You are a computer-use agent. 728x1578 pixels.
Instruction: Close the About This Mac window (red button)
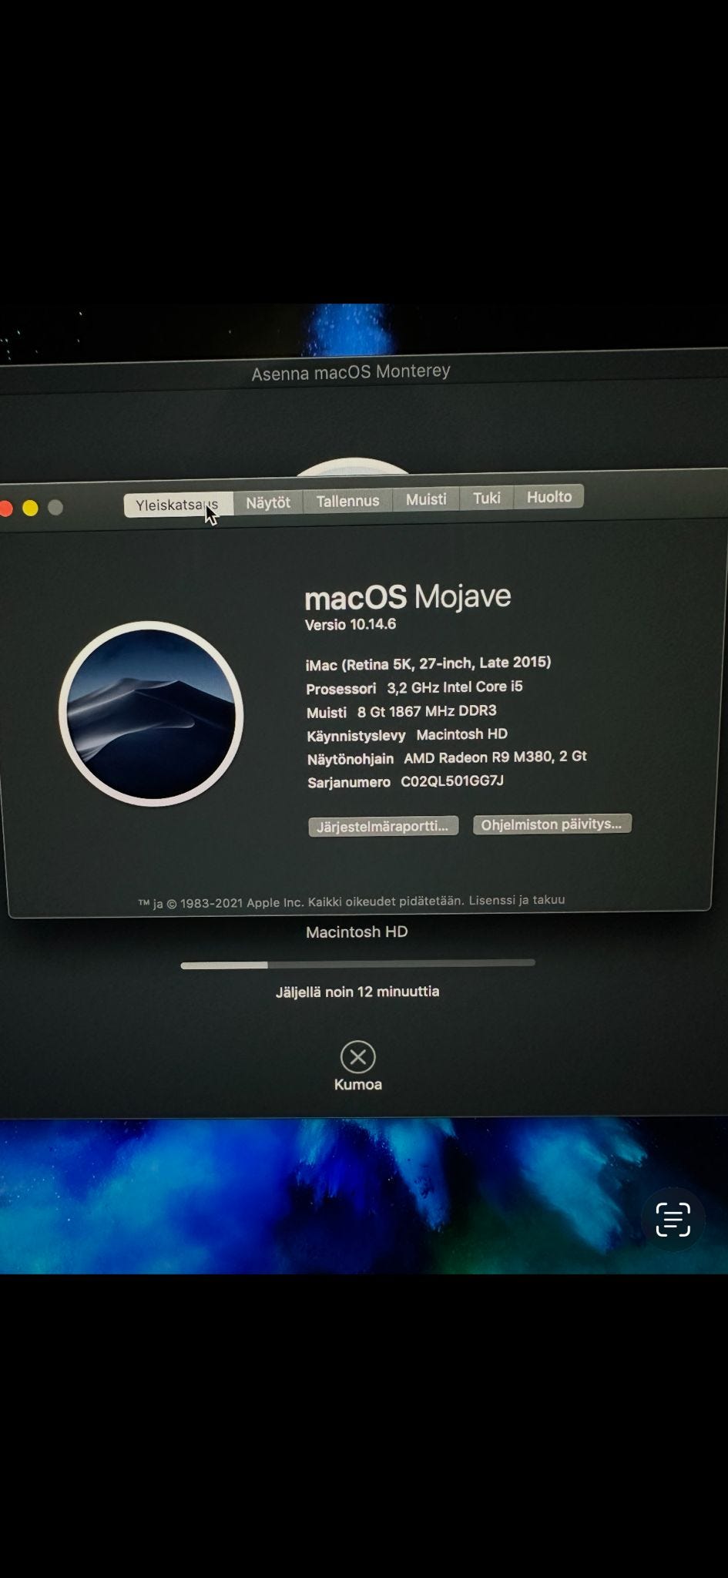[5, 509]
